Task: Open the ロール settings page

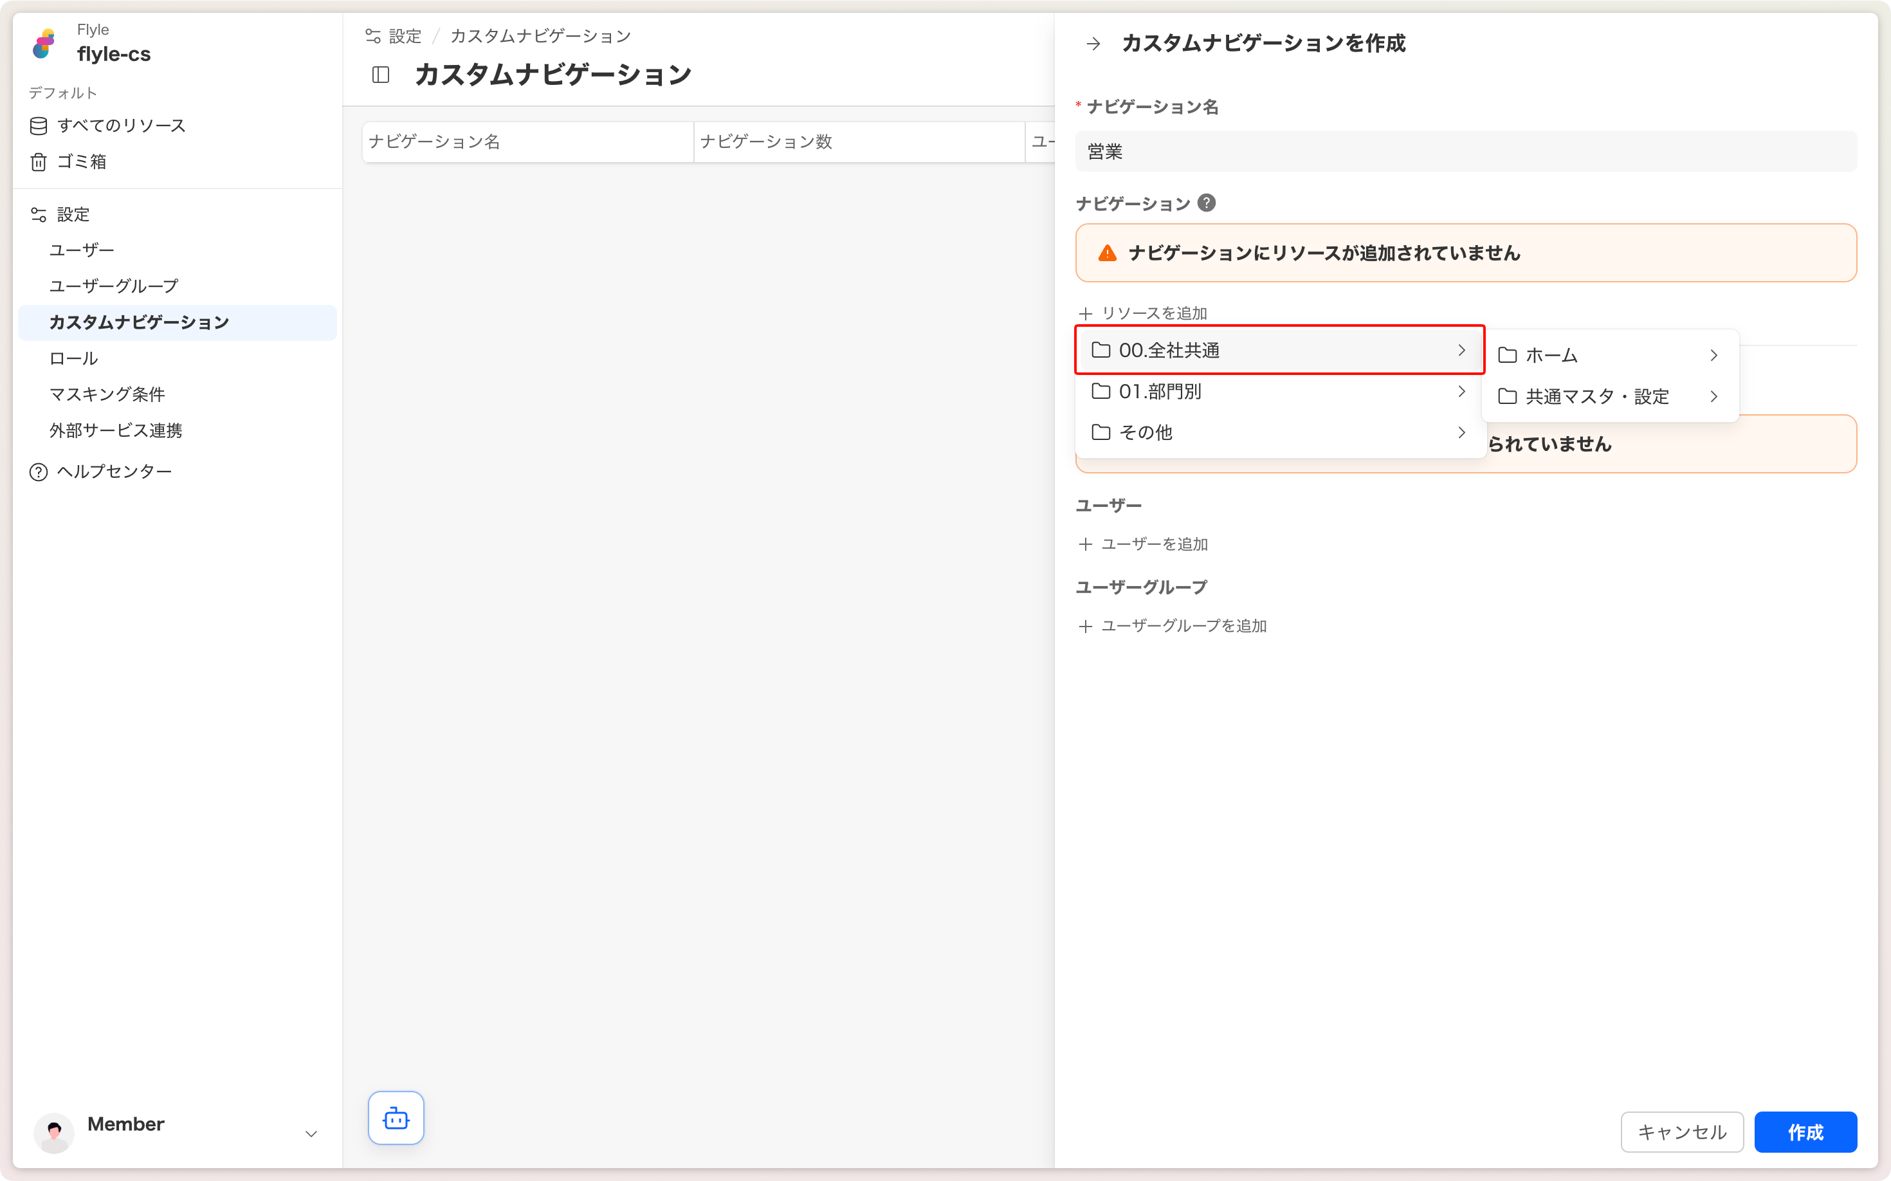Action: click(73, 358)
